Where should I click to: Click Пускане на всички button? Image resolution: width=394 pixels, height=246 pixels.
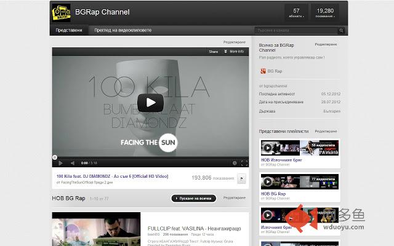point(193,198)
